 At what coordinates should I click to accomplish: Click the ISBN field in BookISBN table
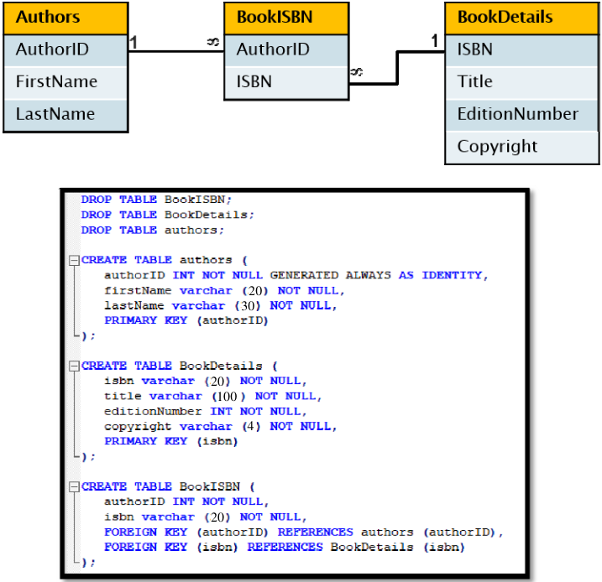pos(286,82)
